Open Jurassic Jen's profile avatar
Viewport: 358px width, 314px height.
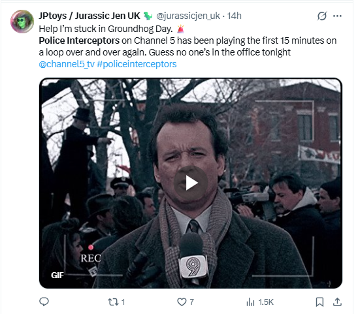[x=22, y=22]
